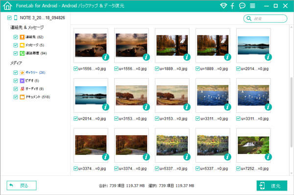Open the diamond purchase icon
The height and width of the screenshot is (195, 294).
(x=223, y=6)
